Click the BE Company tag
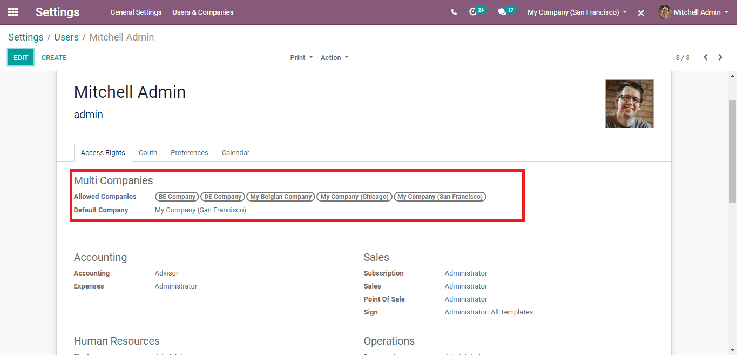This screenshot has width=737, height=355. point(177,197)
